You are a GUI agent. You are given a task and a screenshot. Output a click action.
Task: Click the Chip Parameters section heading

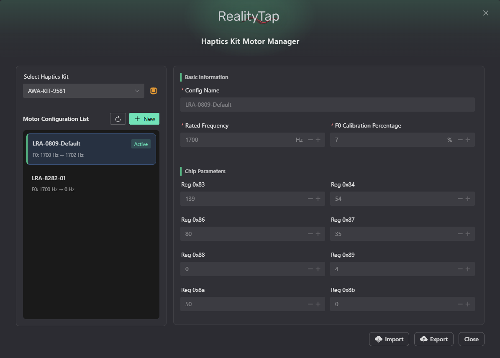[205, 171]
